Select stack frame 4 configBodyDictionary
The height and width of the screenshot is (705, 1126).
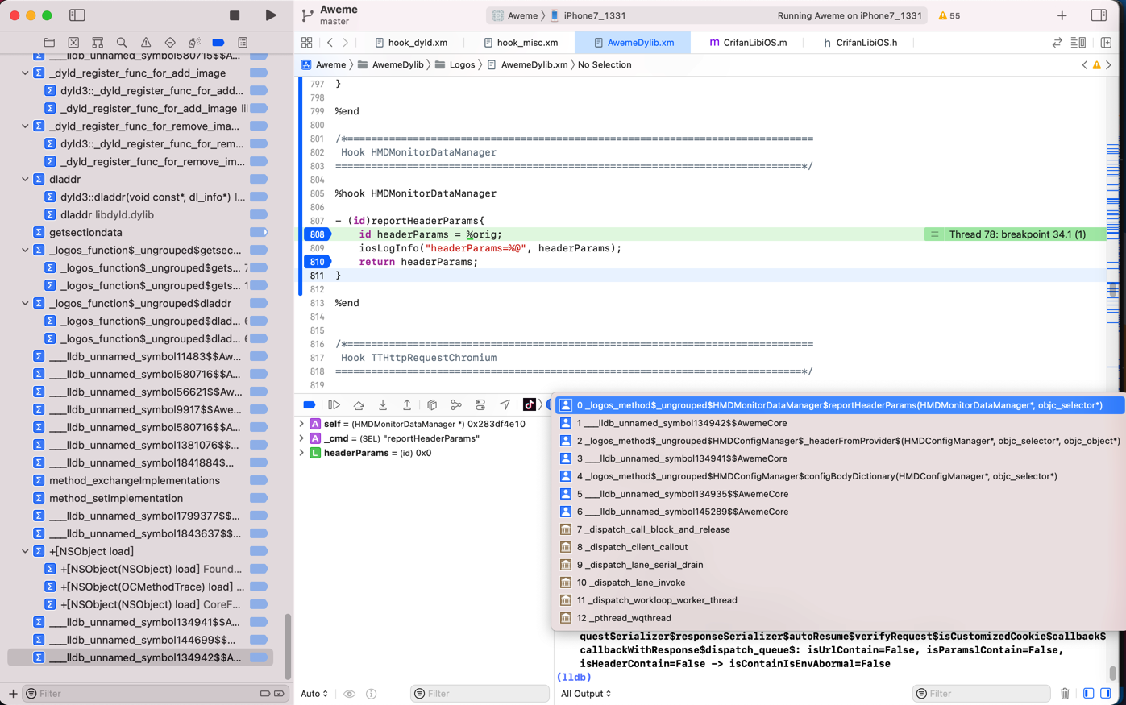[x=838, y=476]
